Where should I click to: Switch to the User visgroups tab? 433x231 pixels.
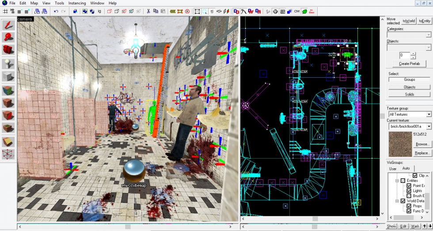(393, 169)
